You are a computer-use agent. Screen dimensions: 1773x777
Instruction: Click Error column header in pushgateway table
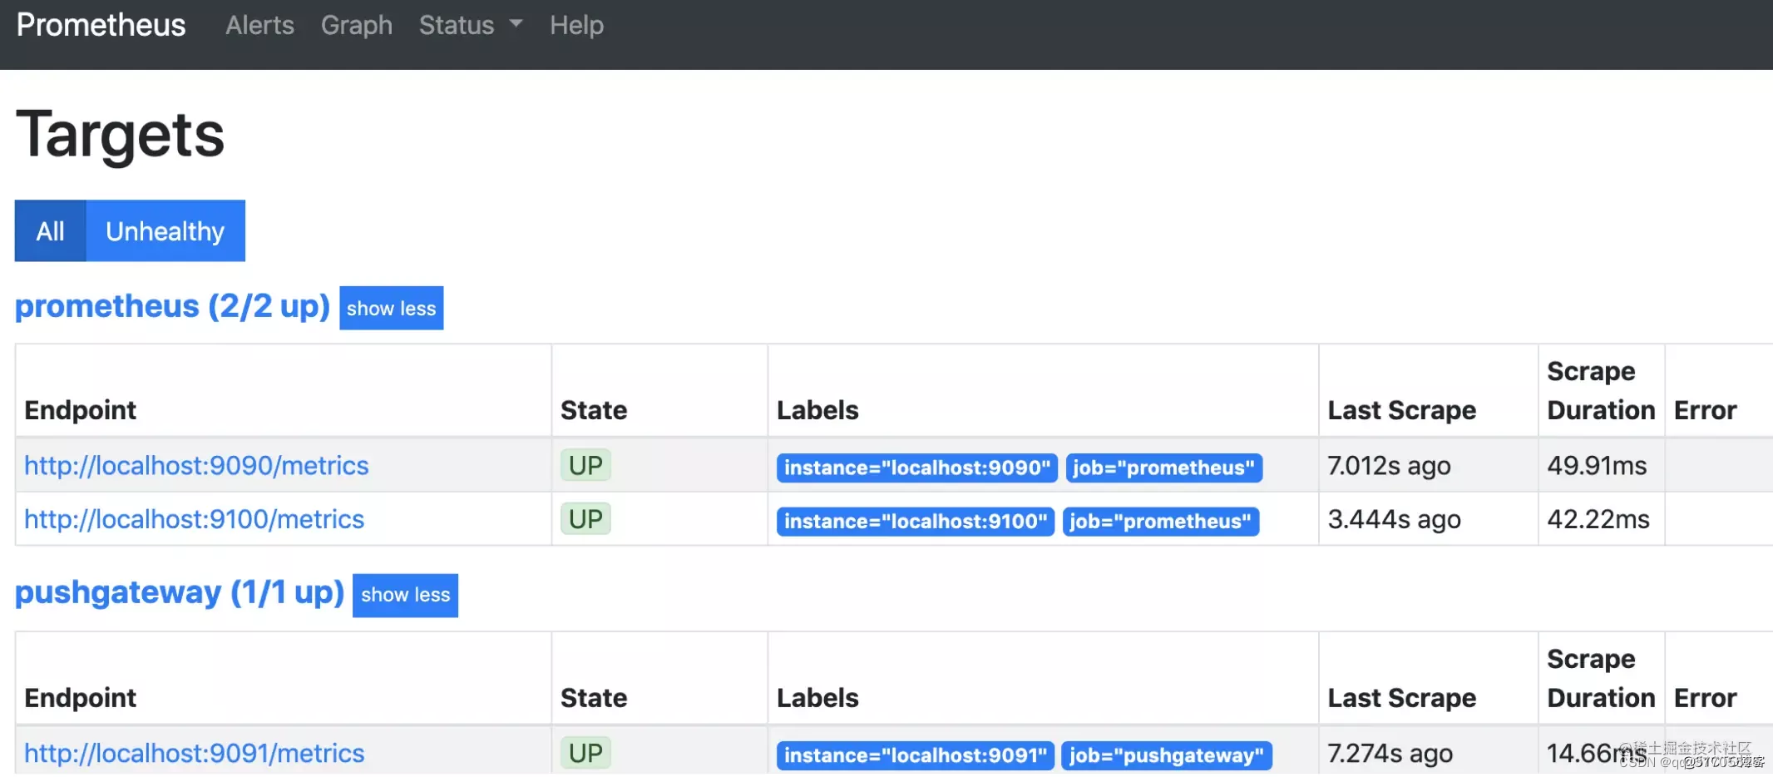coord(1705,698)
